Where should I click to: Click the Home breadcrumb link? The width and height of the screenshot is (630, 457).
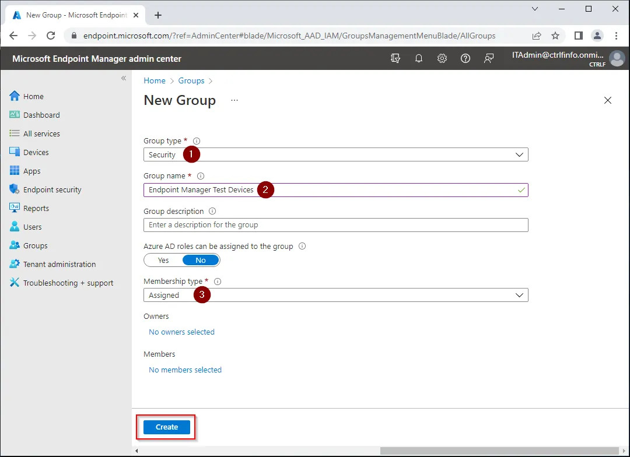pos(155,80)
